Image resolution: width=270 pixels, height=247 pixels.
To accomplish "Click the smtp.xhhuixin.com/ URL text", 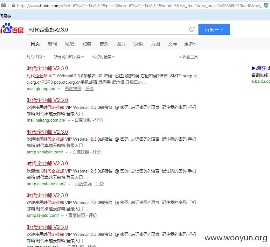I will coord(45,152).
